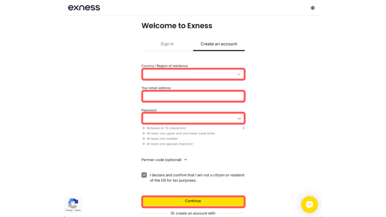Open the live chat support bubble
Screen dimensions: 386x217
pyautogui.click(x=309, y=205)
